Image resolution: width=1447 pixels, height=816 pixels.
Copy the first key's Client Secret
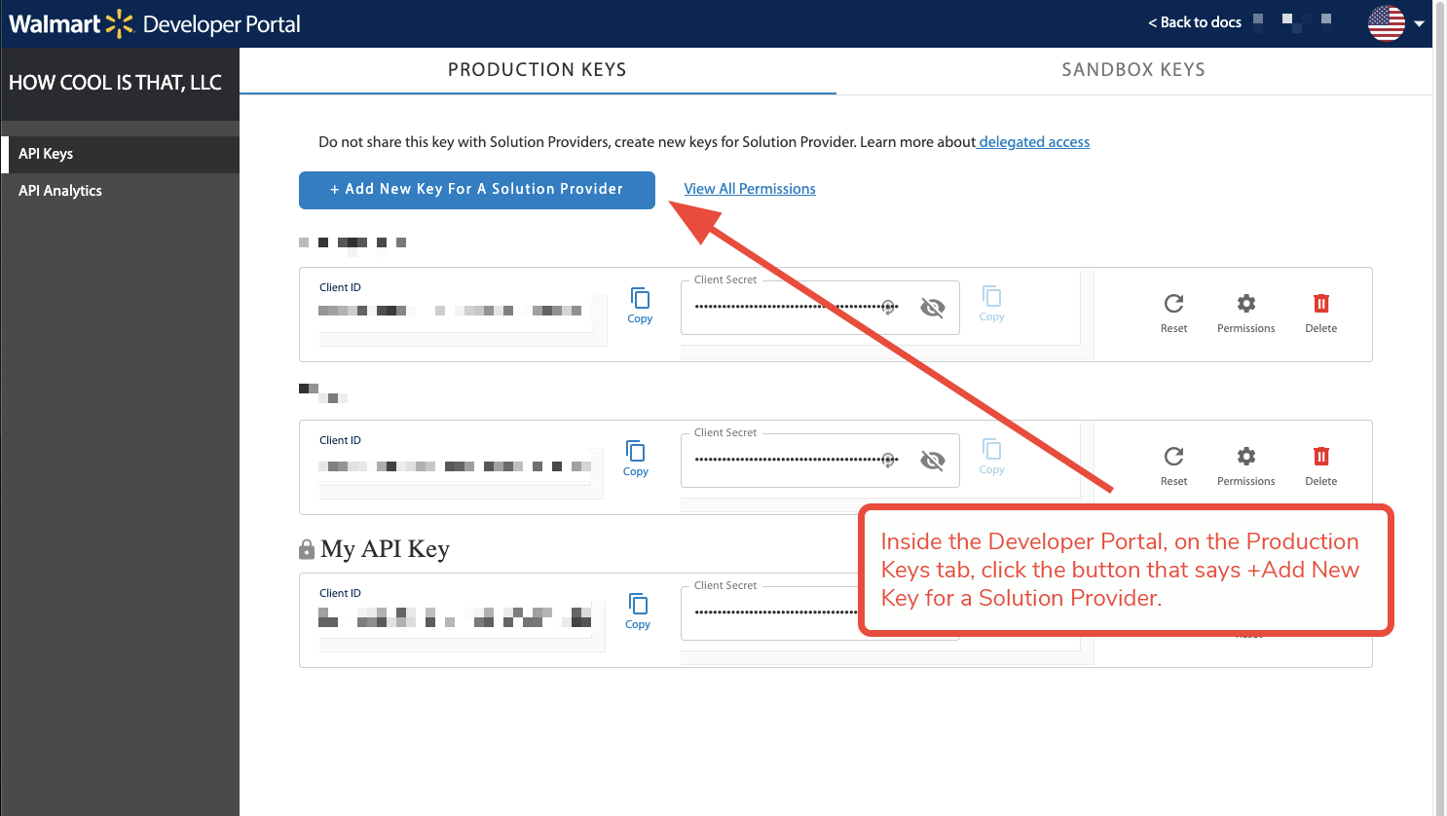click(991, 303)
